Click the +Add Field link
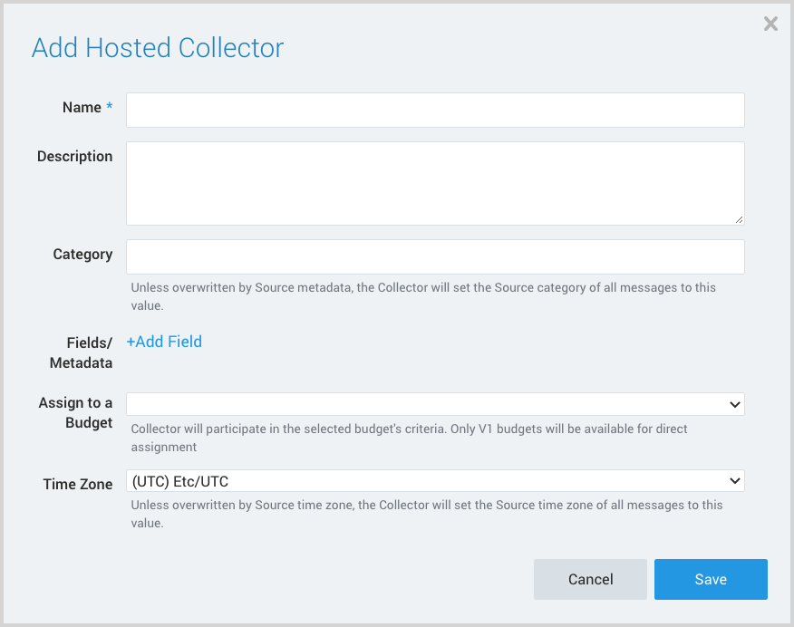794x627 pixels. pos(164,342)
